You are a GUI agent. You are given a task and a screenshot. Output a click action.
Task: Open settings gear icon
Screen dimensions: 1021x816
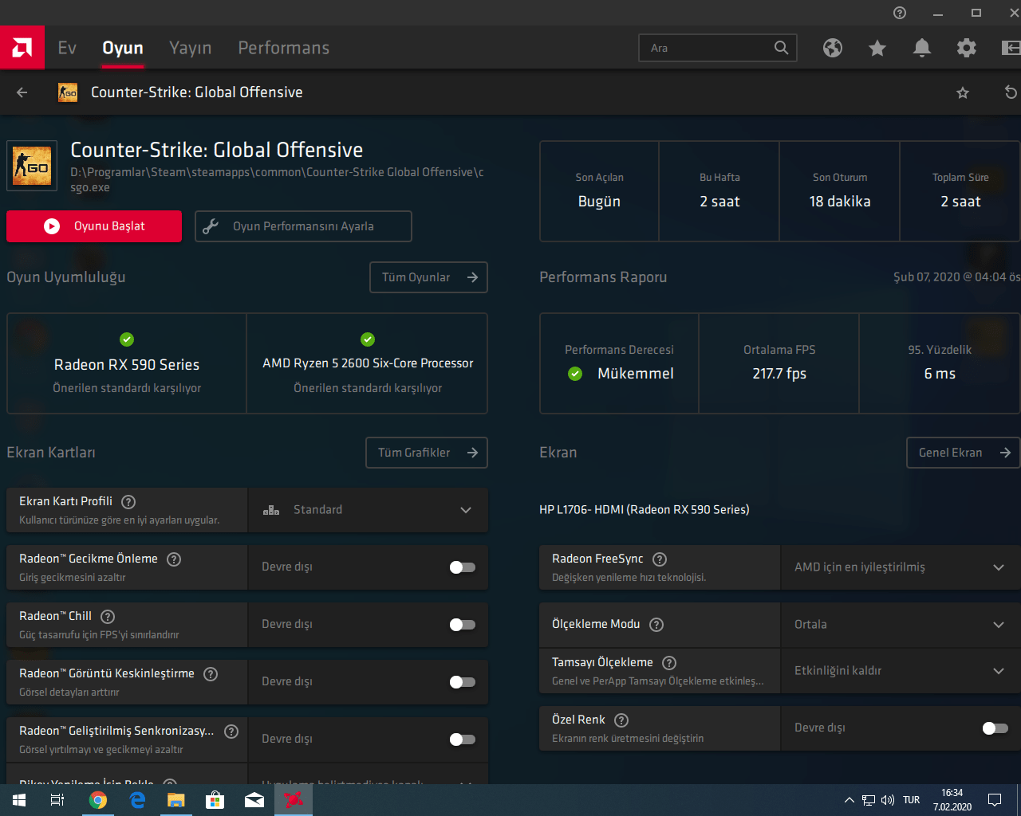(x=967, y=48)
